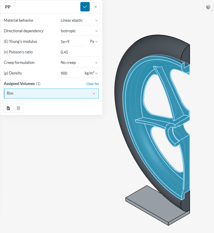Close the PP material panel
Screen dimensions: 214x233
tap(96, 7)
